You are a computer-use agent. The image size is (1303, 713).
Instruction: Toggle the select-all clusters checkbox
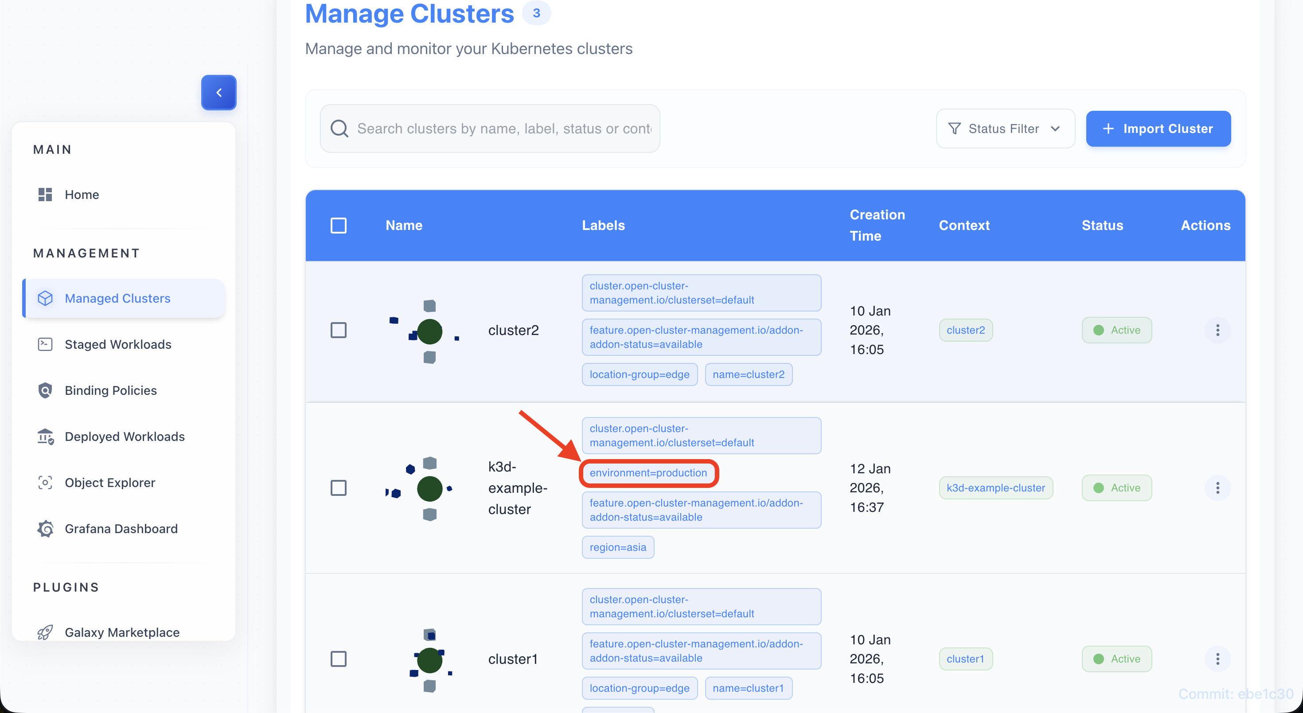(339, 226)
